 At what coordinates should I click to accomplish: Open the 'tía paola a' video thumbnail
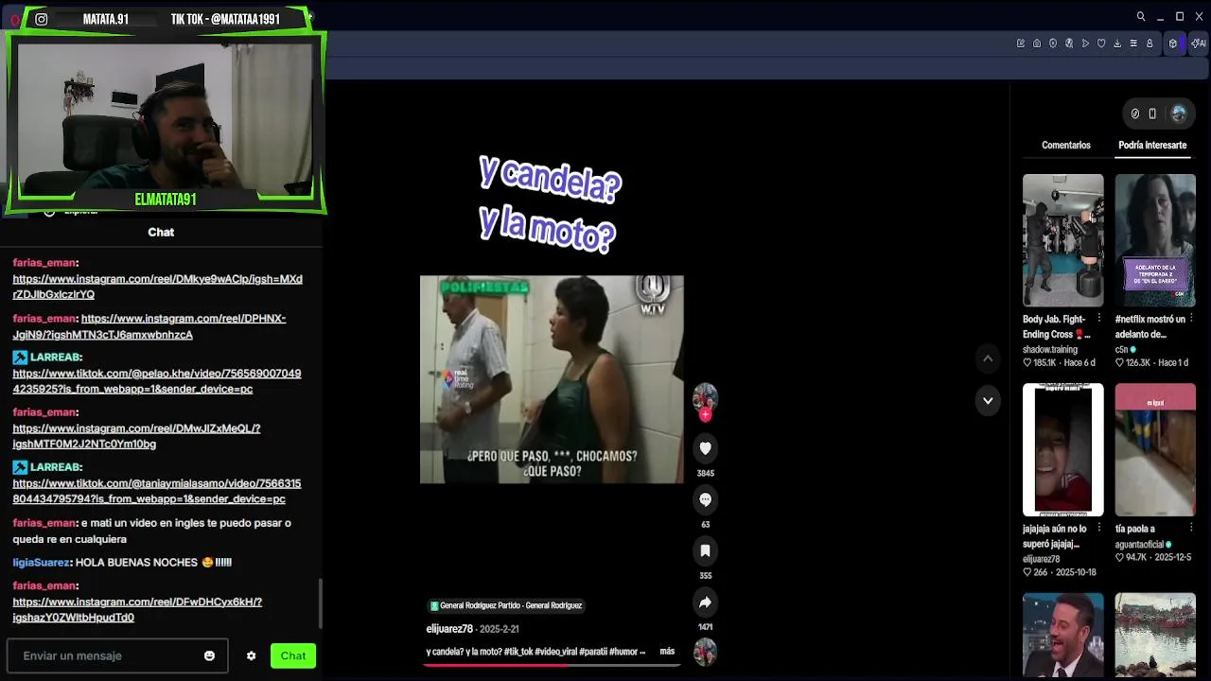tap(1155, 449)
